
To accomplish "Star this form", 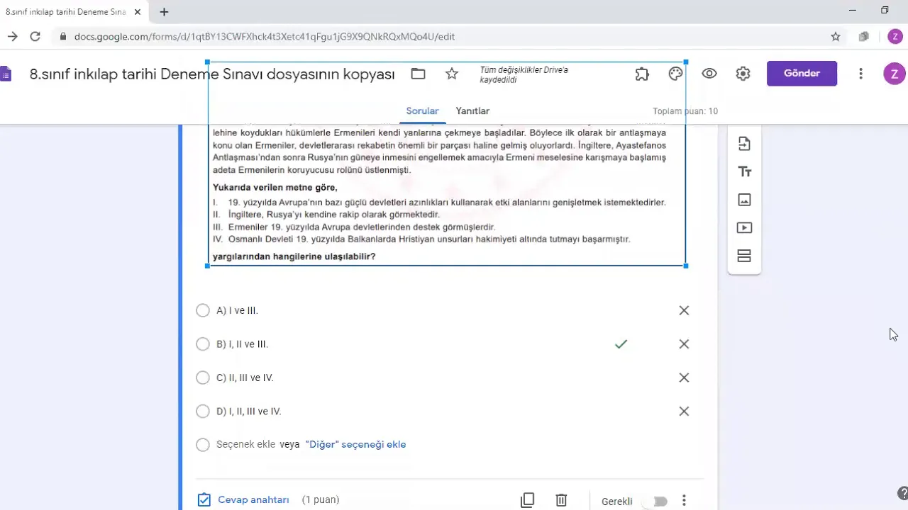I will tap(452, 74).
